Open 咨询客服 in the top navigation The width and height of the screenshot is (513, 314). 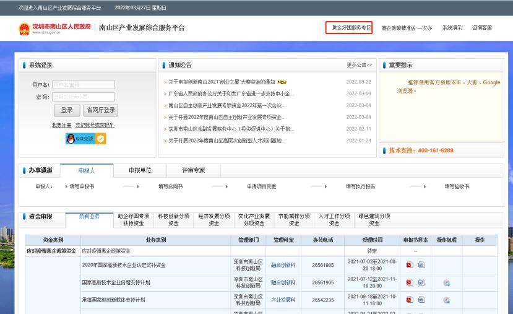(482, 28)
